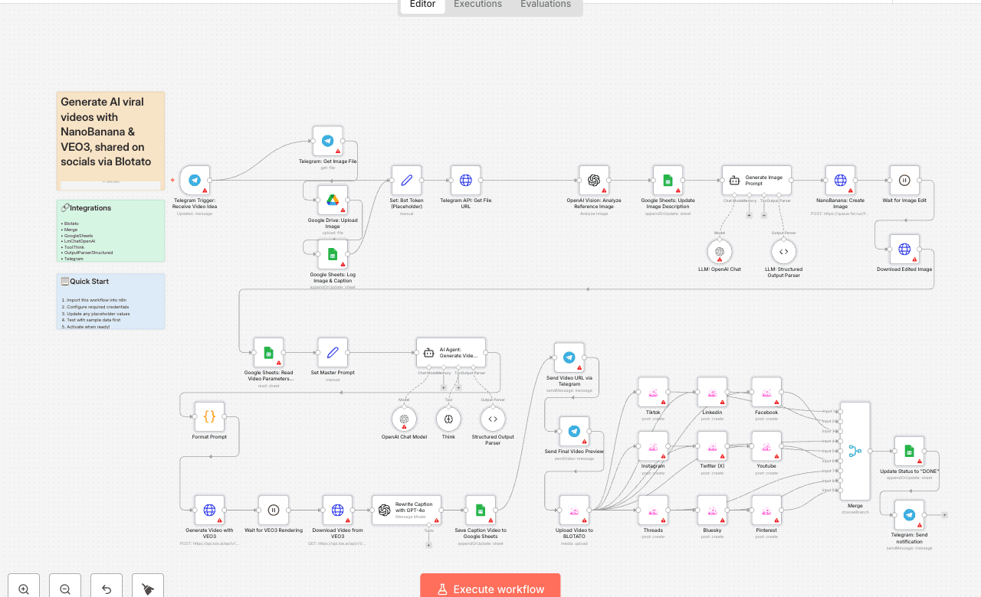The height and width of the screenshot is (597, 981).
Task: Select the NanoBanana: Create Image node
Action: 840,181
